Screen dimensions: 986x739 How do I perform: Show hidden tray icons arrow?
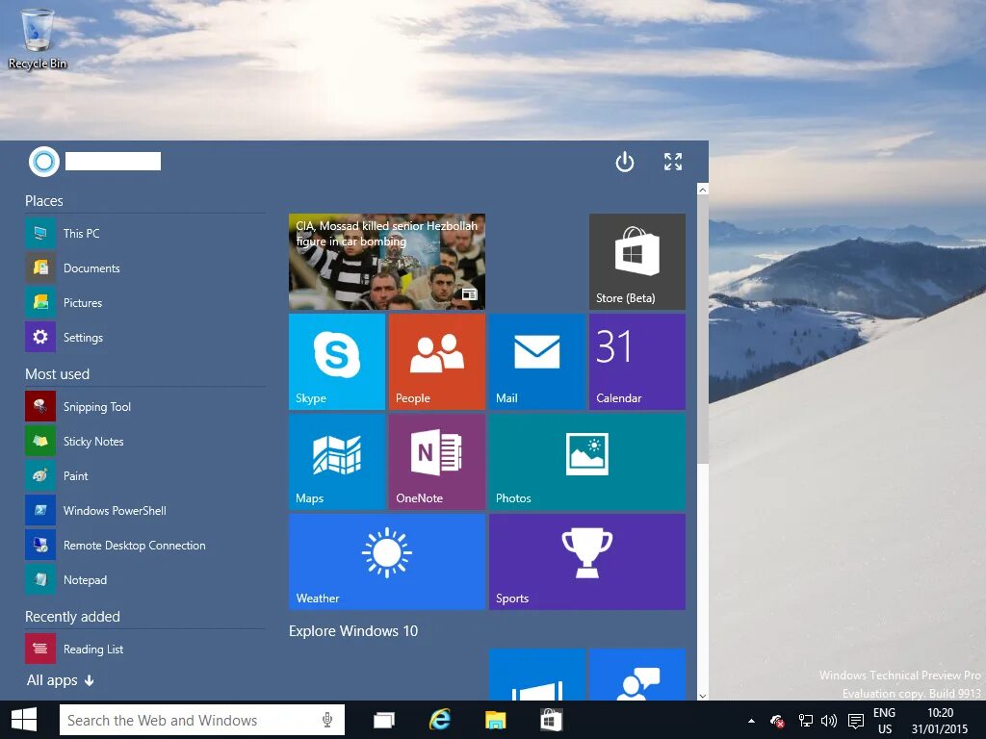click(x=751, y=720)
